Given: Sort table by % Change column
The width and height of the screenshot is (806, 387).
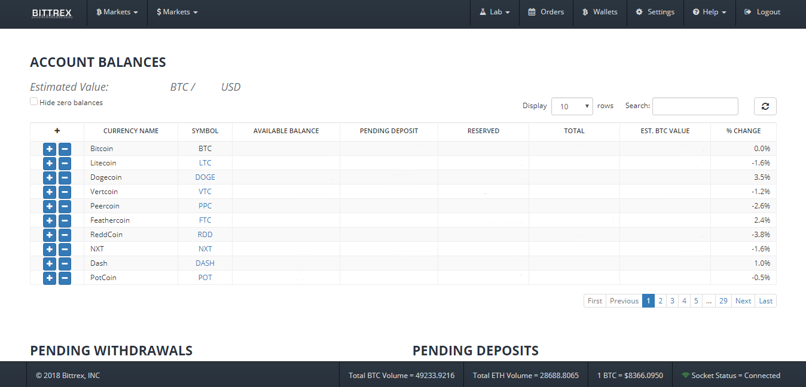Looking at the screenshot, I should [743, 131].
